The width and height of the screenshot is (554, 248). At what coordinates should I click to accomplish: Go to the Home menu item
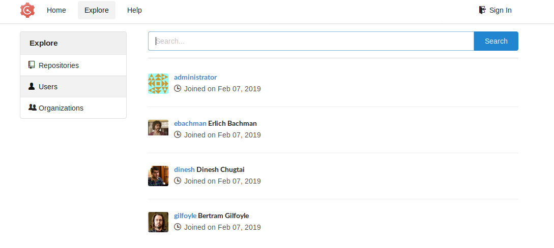tap(56, 10)
